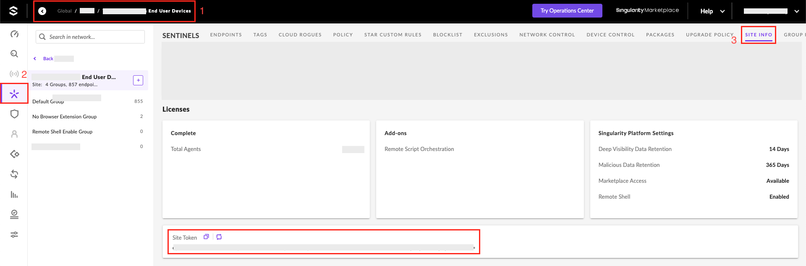806x266 pixels.
Task: Select the Sentinels star icon in sidebar
Action: (14, 94)
